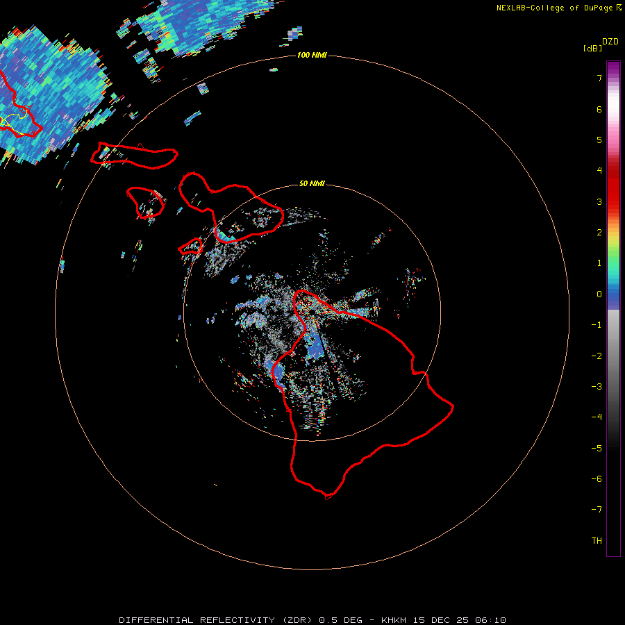Click the 0 value on color scale
This screenshot has height=625, width=625.
tap(599, 294)
